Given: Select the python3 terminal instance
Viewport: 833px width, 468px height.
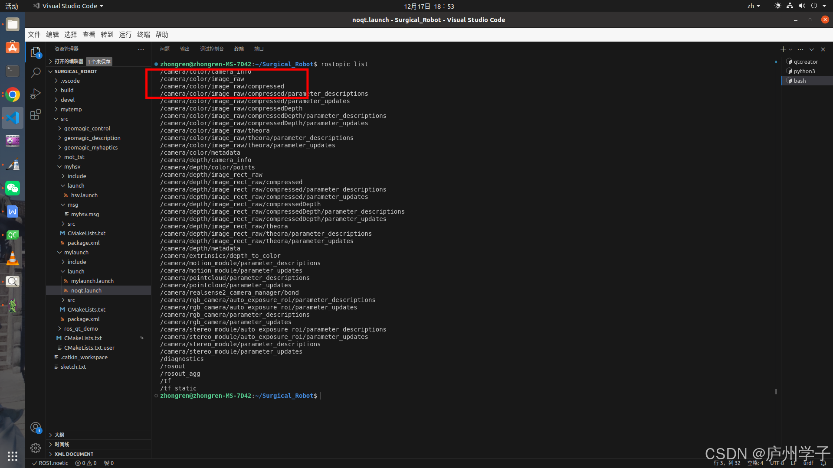Looking at the screenshot, I should point(804,71).
